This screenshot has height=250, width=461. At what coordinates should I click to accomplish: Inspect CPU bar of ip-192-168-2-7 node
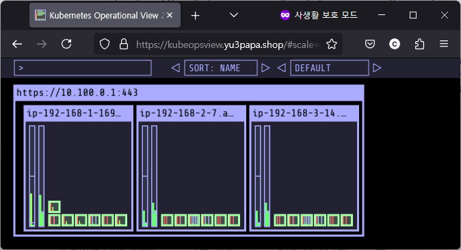point(145,176)
